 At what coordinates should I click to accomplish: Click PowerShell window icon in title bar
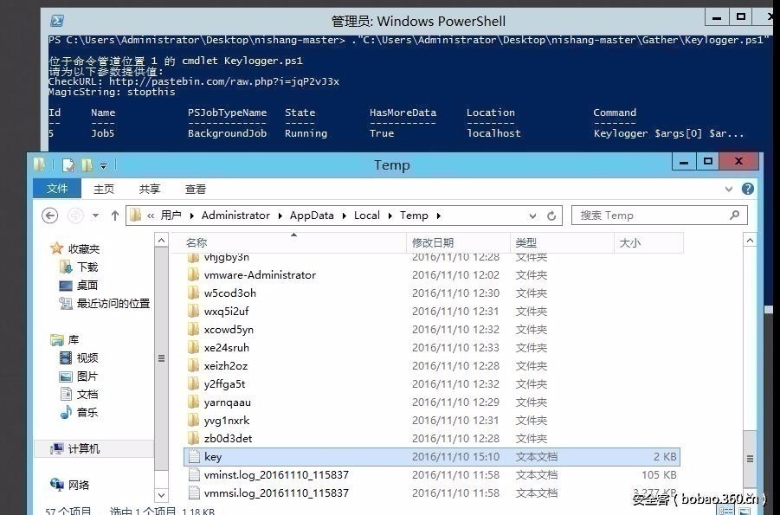click(57, 21)
